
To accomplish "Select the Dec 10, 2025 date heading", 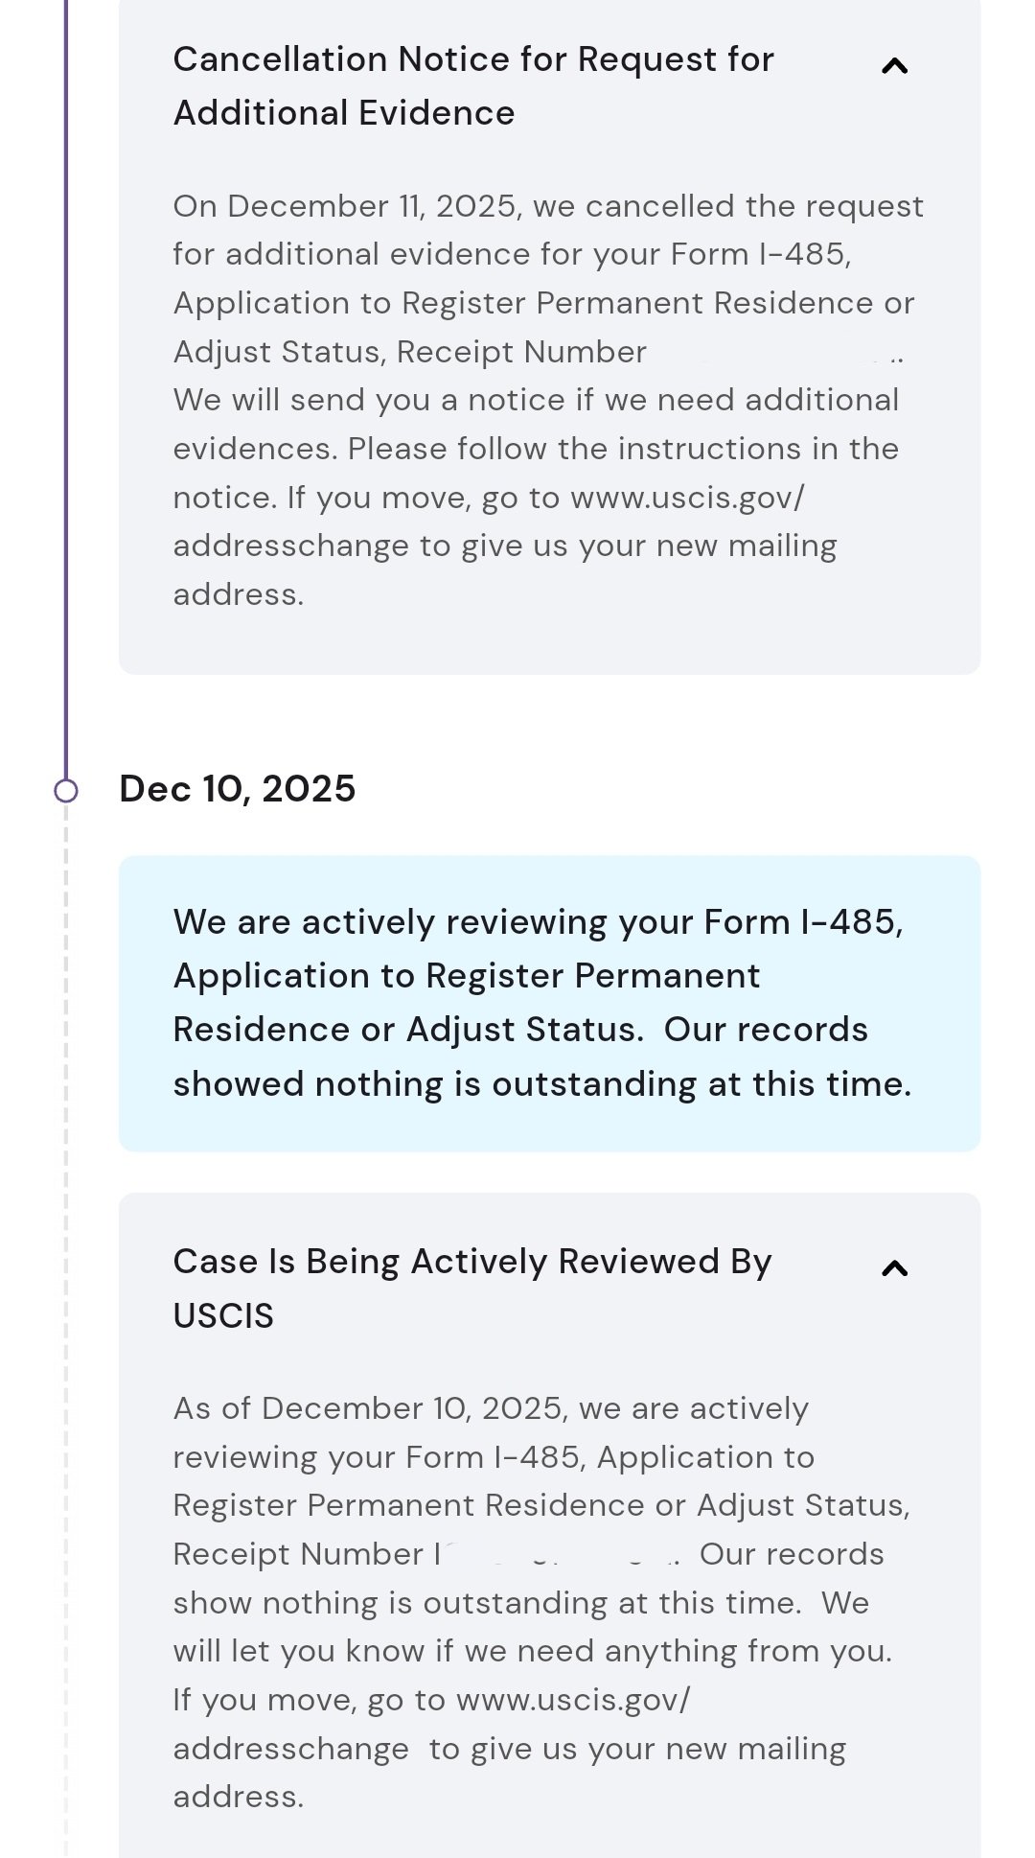I will coord(237,789).
